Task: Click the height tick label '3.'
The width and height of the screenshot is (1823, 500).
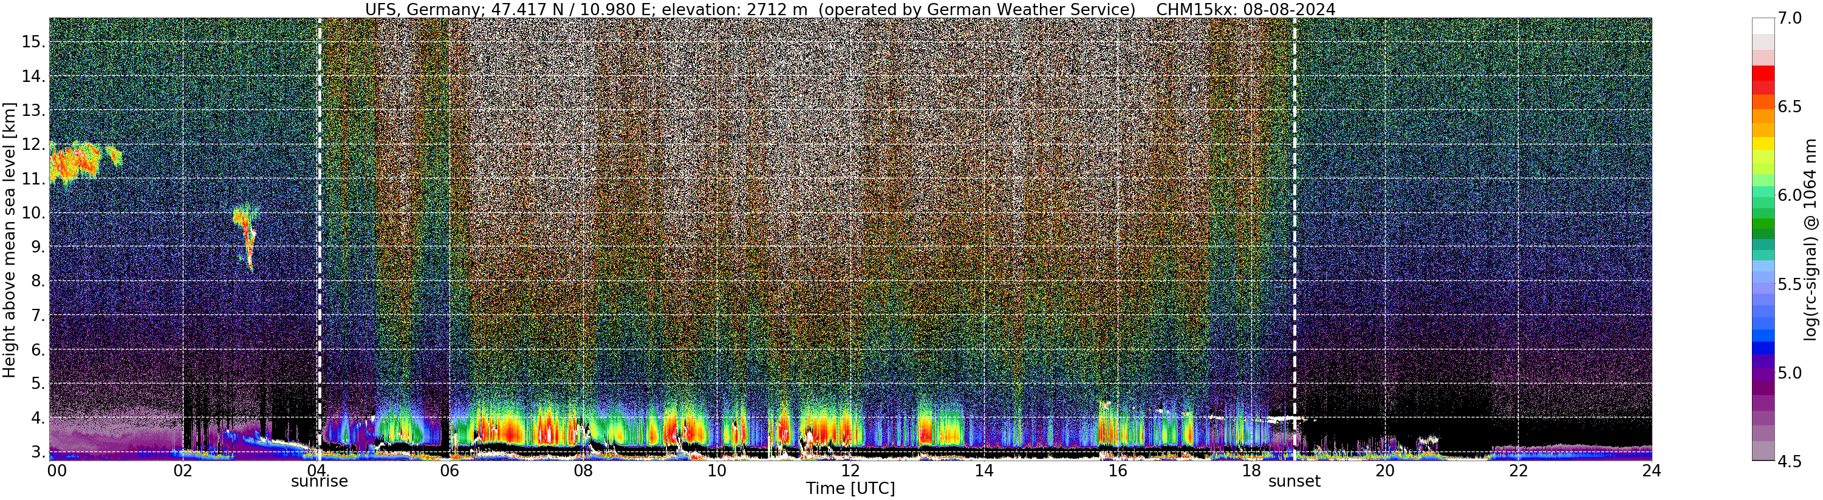Action: click(38, 452)
